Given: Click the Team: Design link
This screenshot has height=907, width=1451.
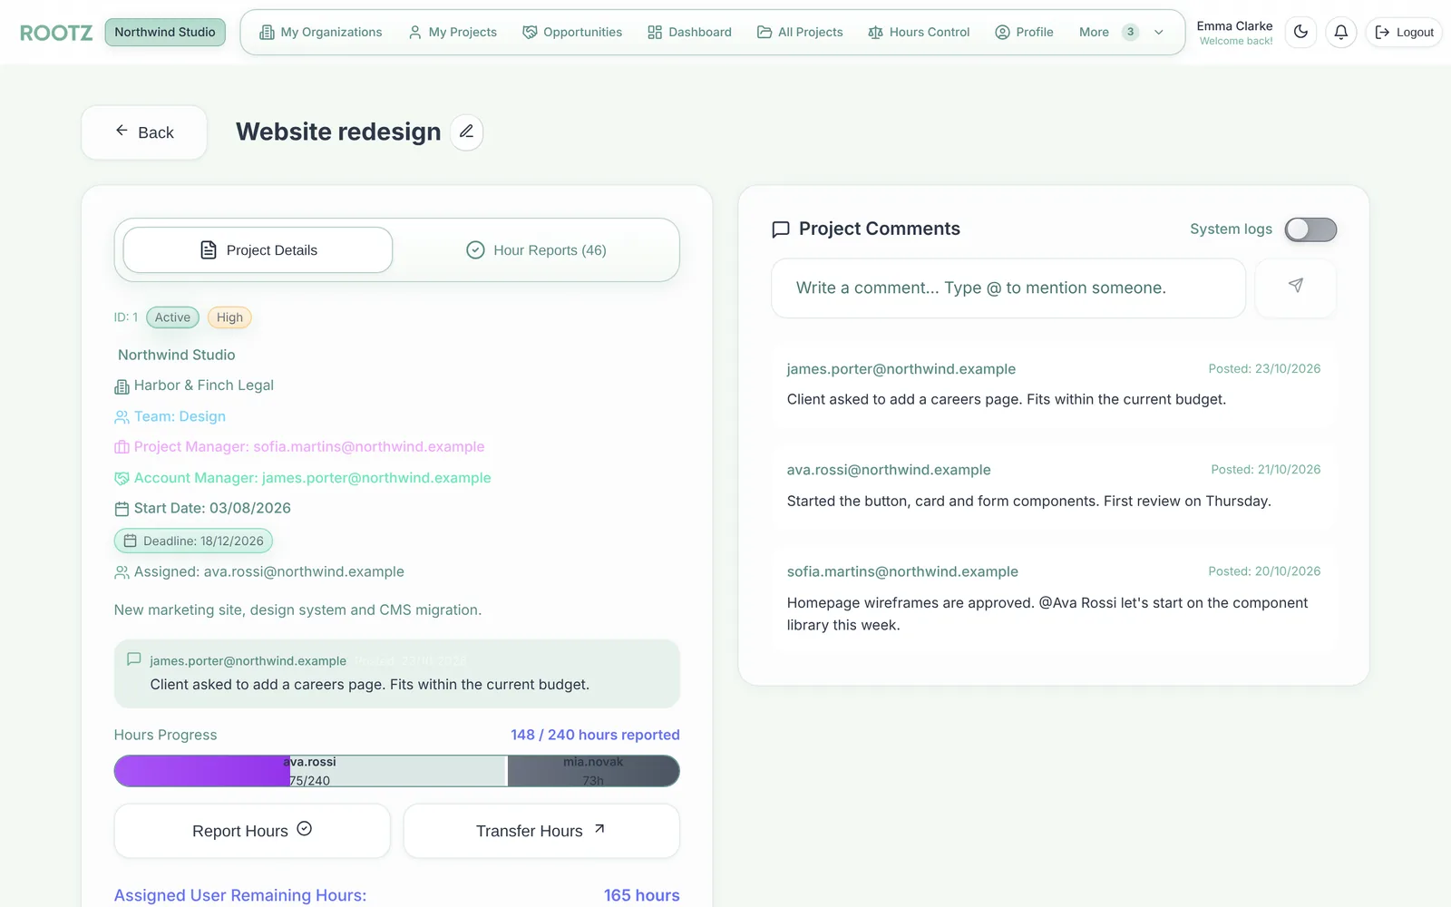Looking at the screenshot, I should (180, 417).
